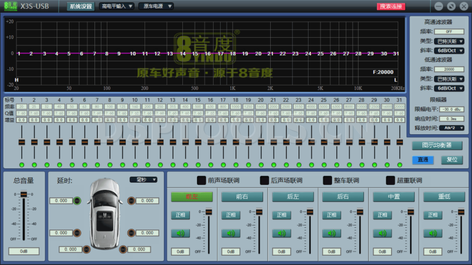Image resolution: width=472 pixels, height=265 pixels.
Task: Open the 高电平输入 input source dropdown
Action: (x=117, y=6)
